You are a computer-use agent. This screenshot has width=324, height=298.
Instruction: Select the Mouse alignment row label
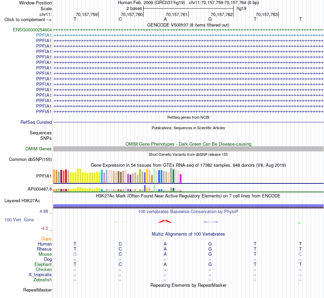pyautogui.click(x=45, y=254)
